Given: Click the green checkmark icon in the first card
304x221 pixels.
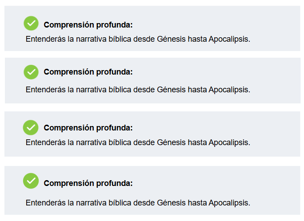Looking at the screenshot, I should 31,23.
